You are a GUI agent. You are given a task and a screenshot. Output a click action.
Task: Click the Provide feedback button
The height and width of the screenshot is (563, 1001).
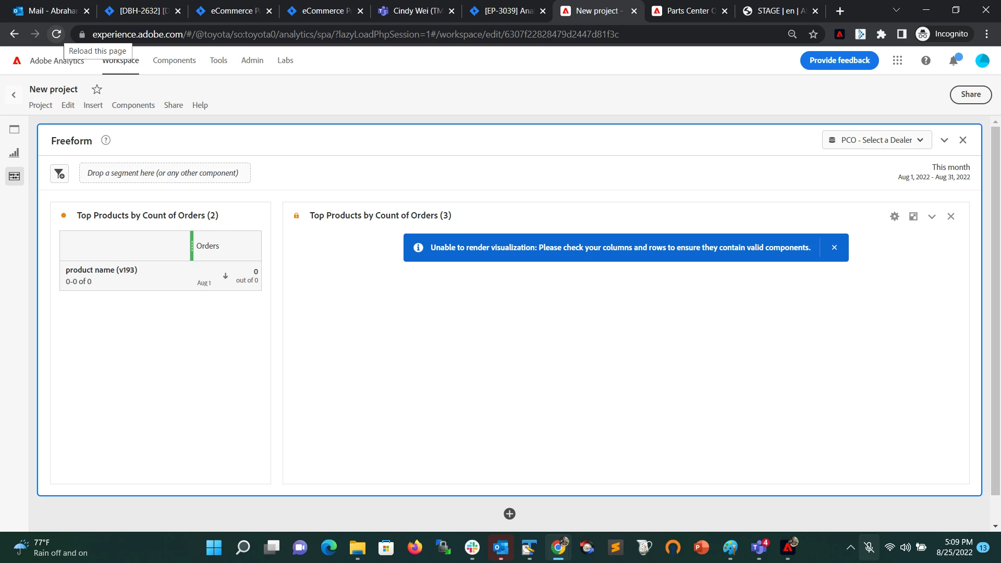(839, 60)
